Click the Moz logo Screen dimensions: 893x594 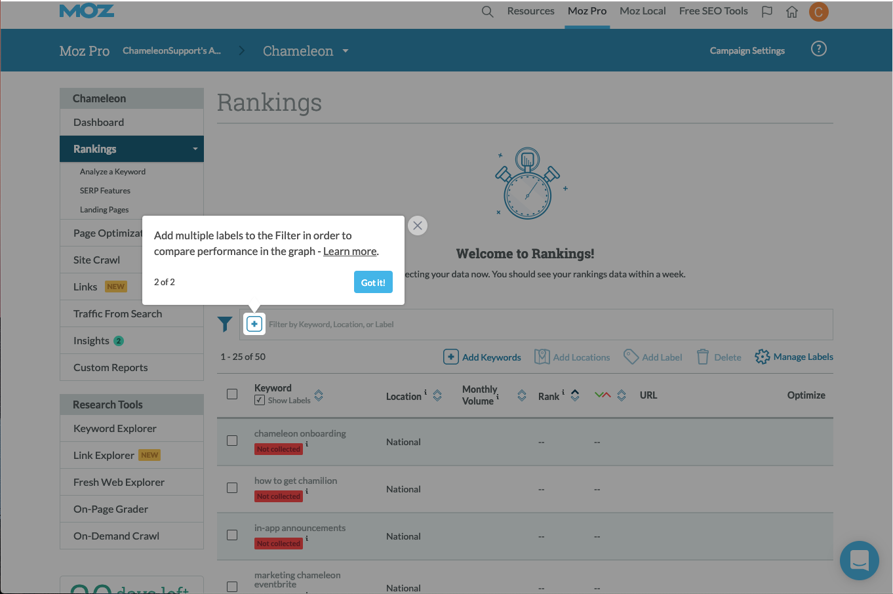tap(87, 10)
